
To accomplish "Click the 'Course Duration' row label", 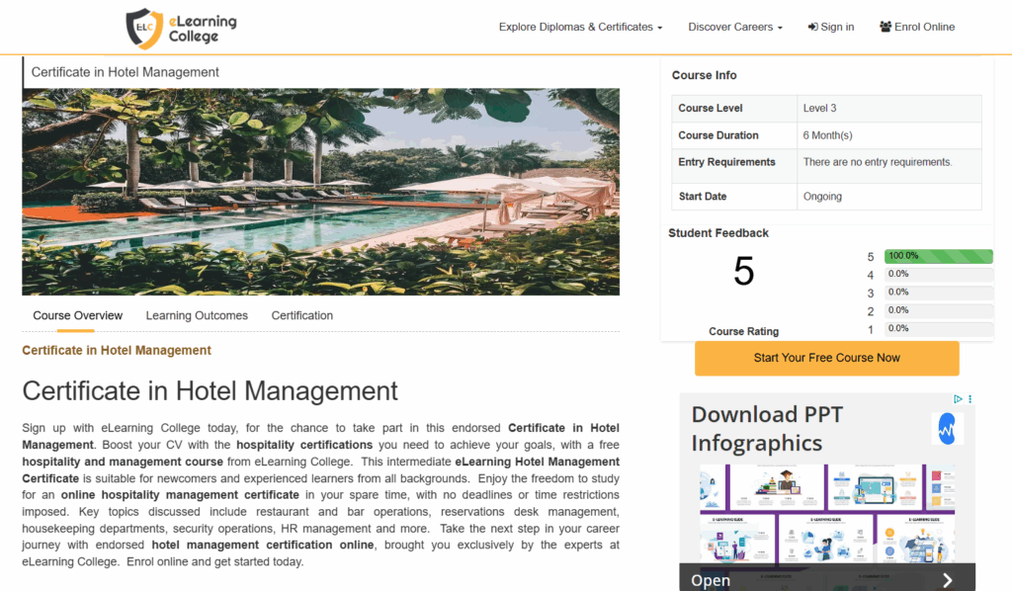I will tap(718, 135).
